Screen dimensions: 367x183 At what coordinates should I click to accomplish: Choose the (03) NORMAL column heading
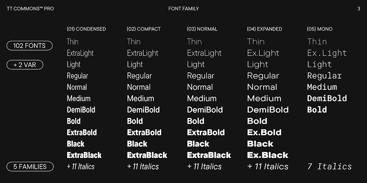pyautogui.click(x=202, y=29)
